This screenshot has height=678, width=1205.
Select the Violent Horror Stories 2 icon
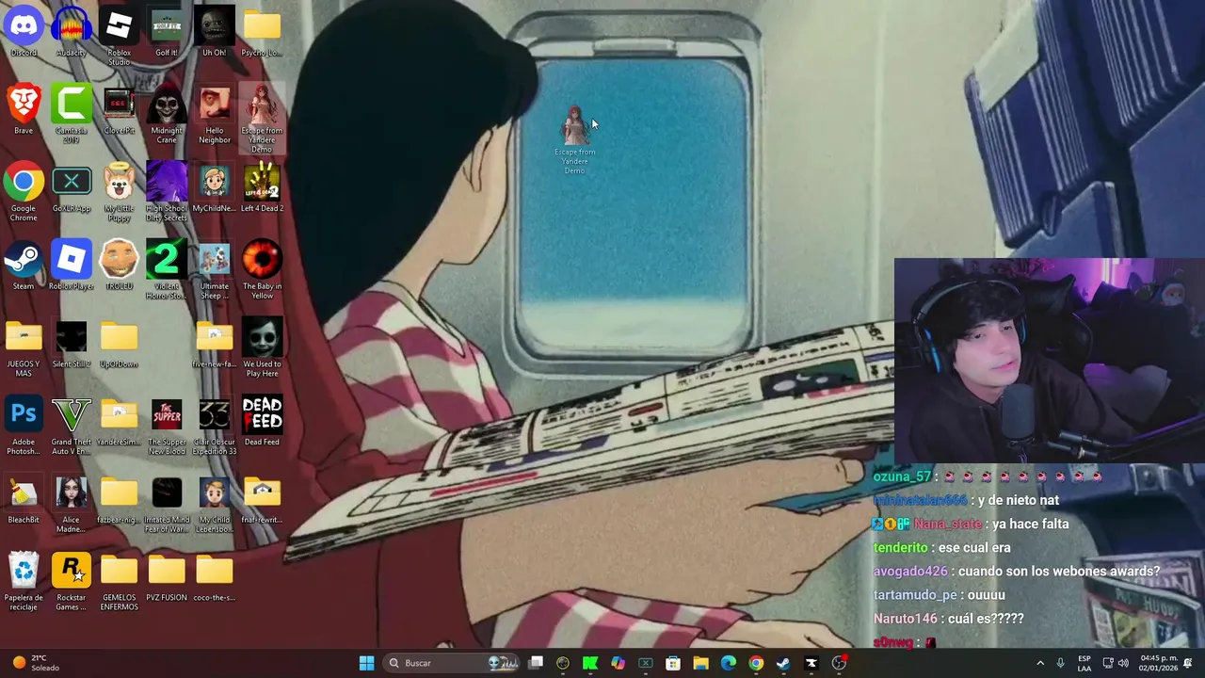click(x=167, y=270)
